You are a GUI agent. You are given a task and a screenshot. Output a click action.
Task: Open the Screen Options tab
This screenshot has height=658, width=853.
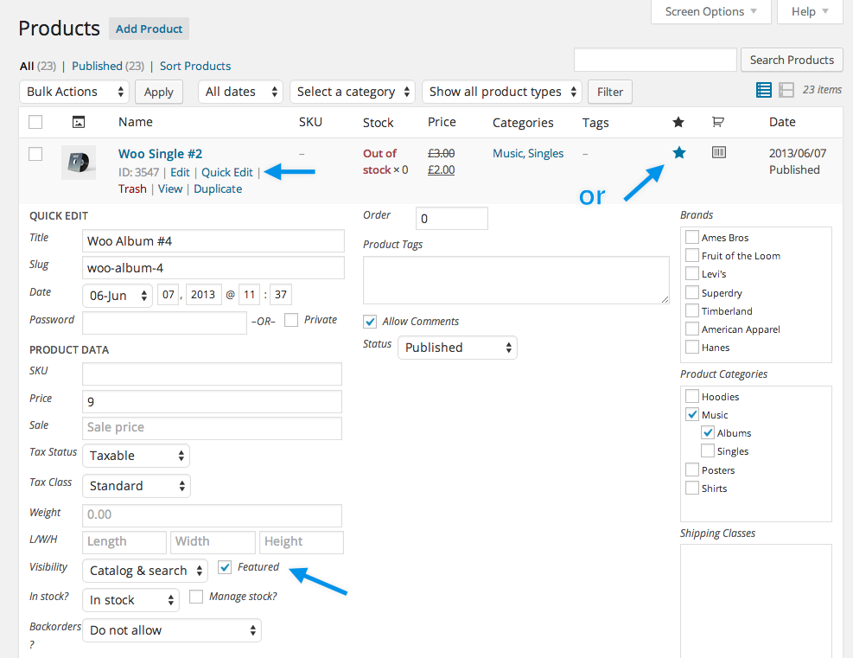712,12
